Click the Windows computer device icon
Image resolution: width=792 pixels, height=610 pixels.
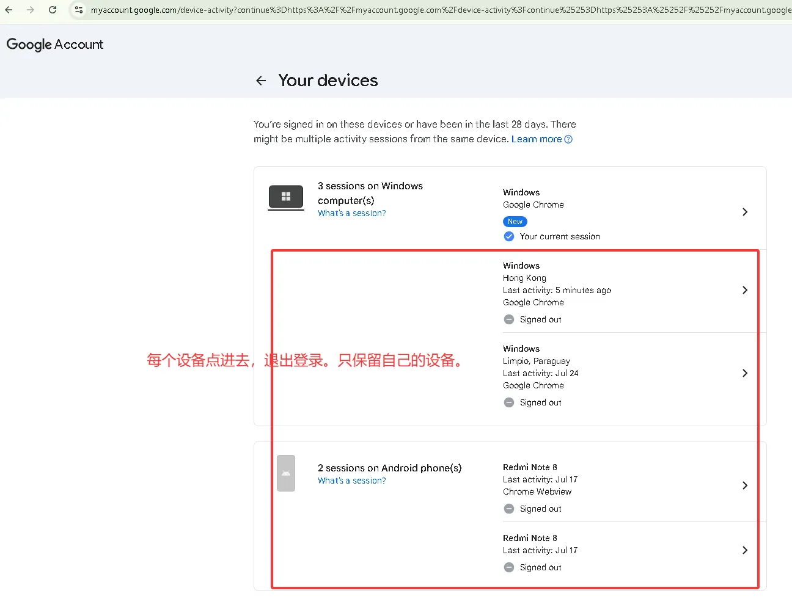286,197
